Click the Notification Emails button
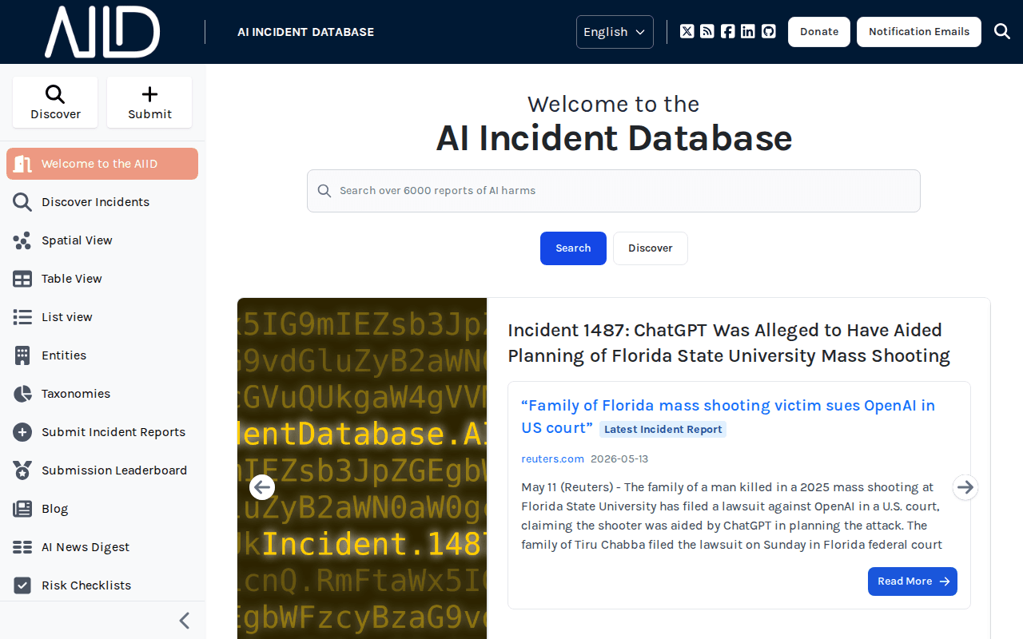1023x639 pixels. pos(919,32)
